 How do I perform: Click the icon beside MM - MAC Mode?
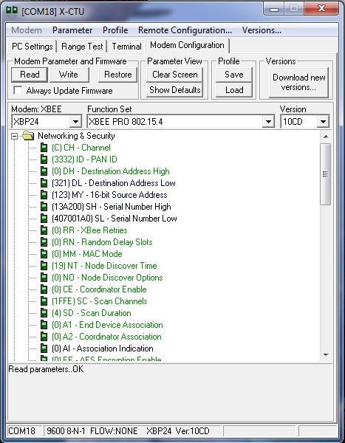tap(44, 254)
